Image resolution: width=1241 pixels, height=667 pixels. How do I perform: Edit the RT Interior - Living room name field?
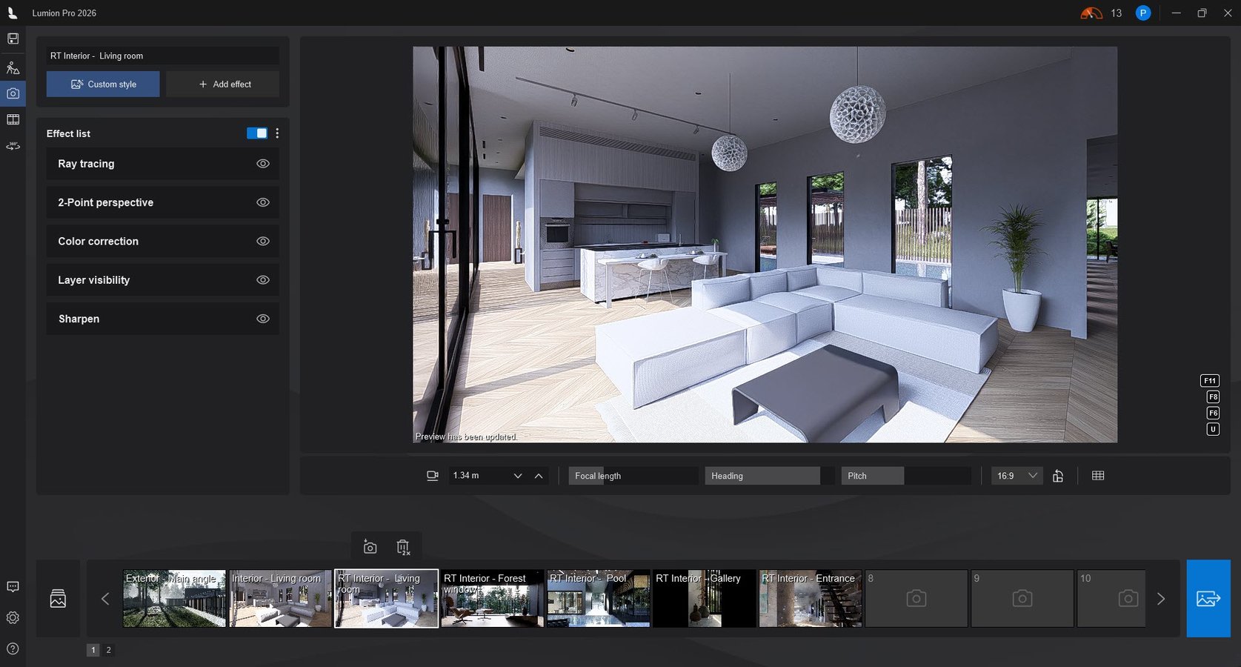pyautogui.click(x=163, y=56)
